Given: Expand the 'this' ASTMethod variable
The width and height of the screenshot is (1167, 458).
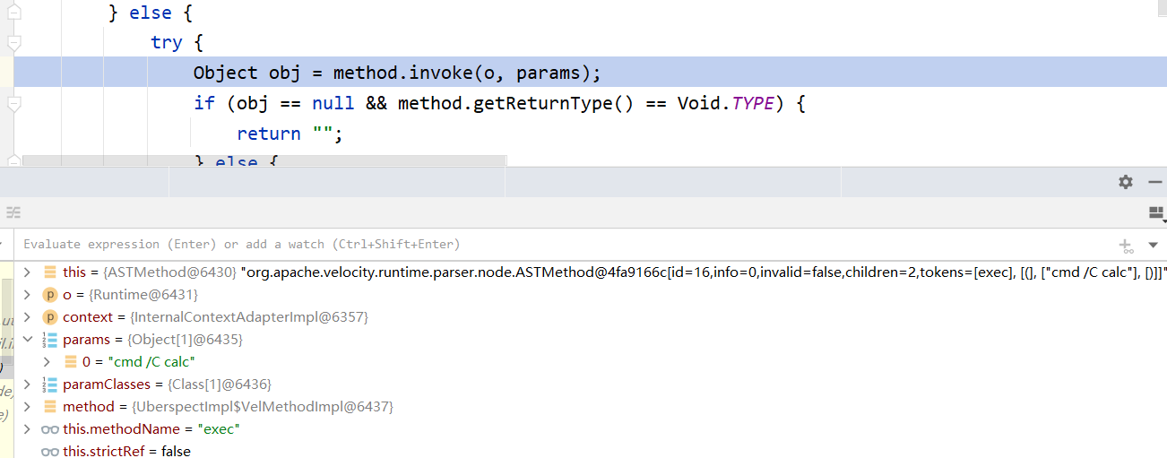Looking at the screenshot, I should click(x=27, y=272).
